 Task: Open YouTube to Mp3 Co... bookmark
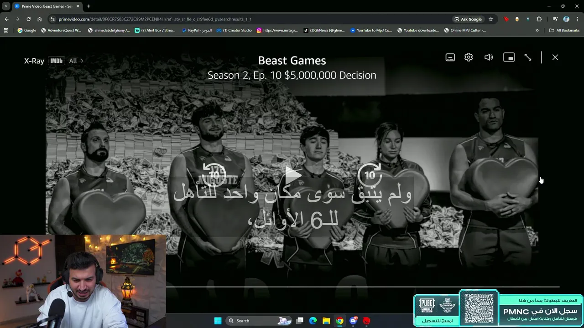click(371, 31)
